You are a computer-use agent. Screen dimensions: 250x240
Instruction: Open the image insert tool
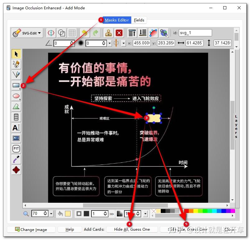point(16,138)
